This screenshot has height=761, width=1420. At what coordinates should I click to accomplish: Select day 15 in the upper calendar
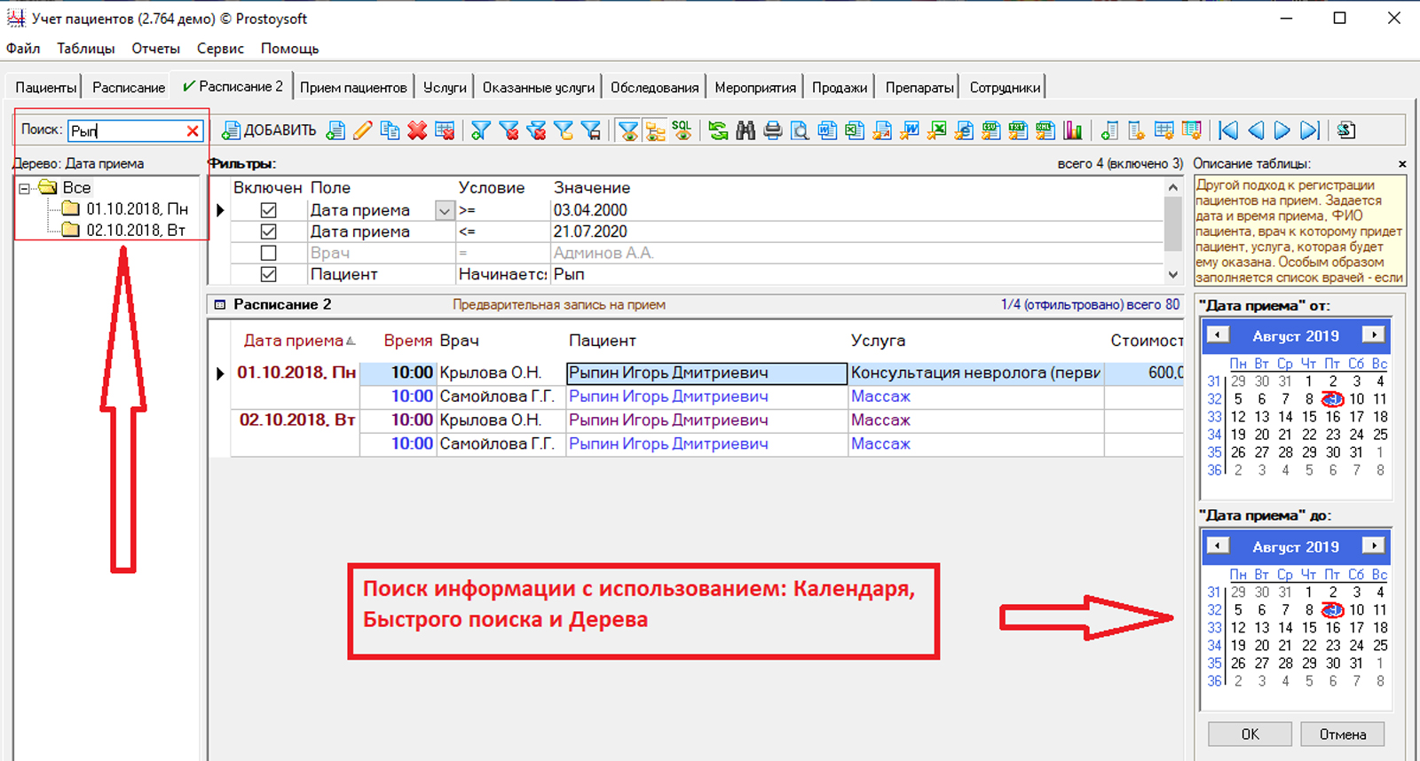pyautogui.click(x=1309, y=417)
